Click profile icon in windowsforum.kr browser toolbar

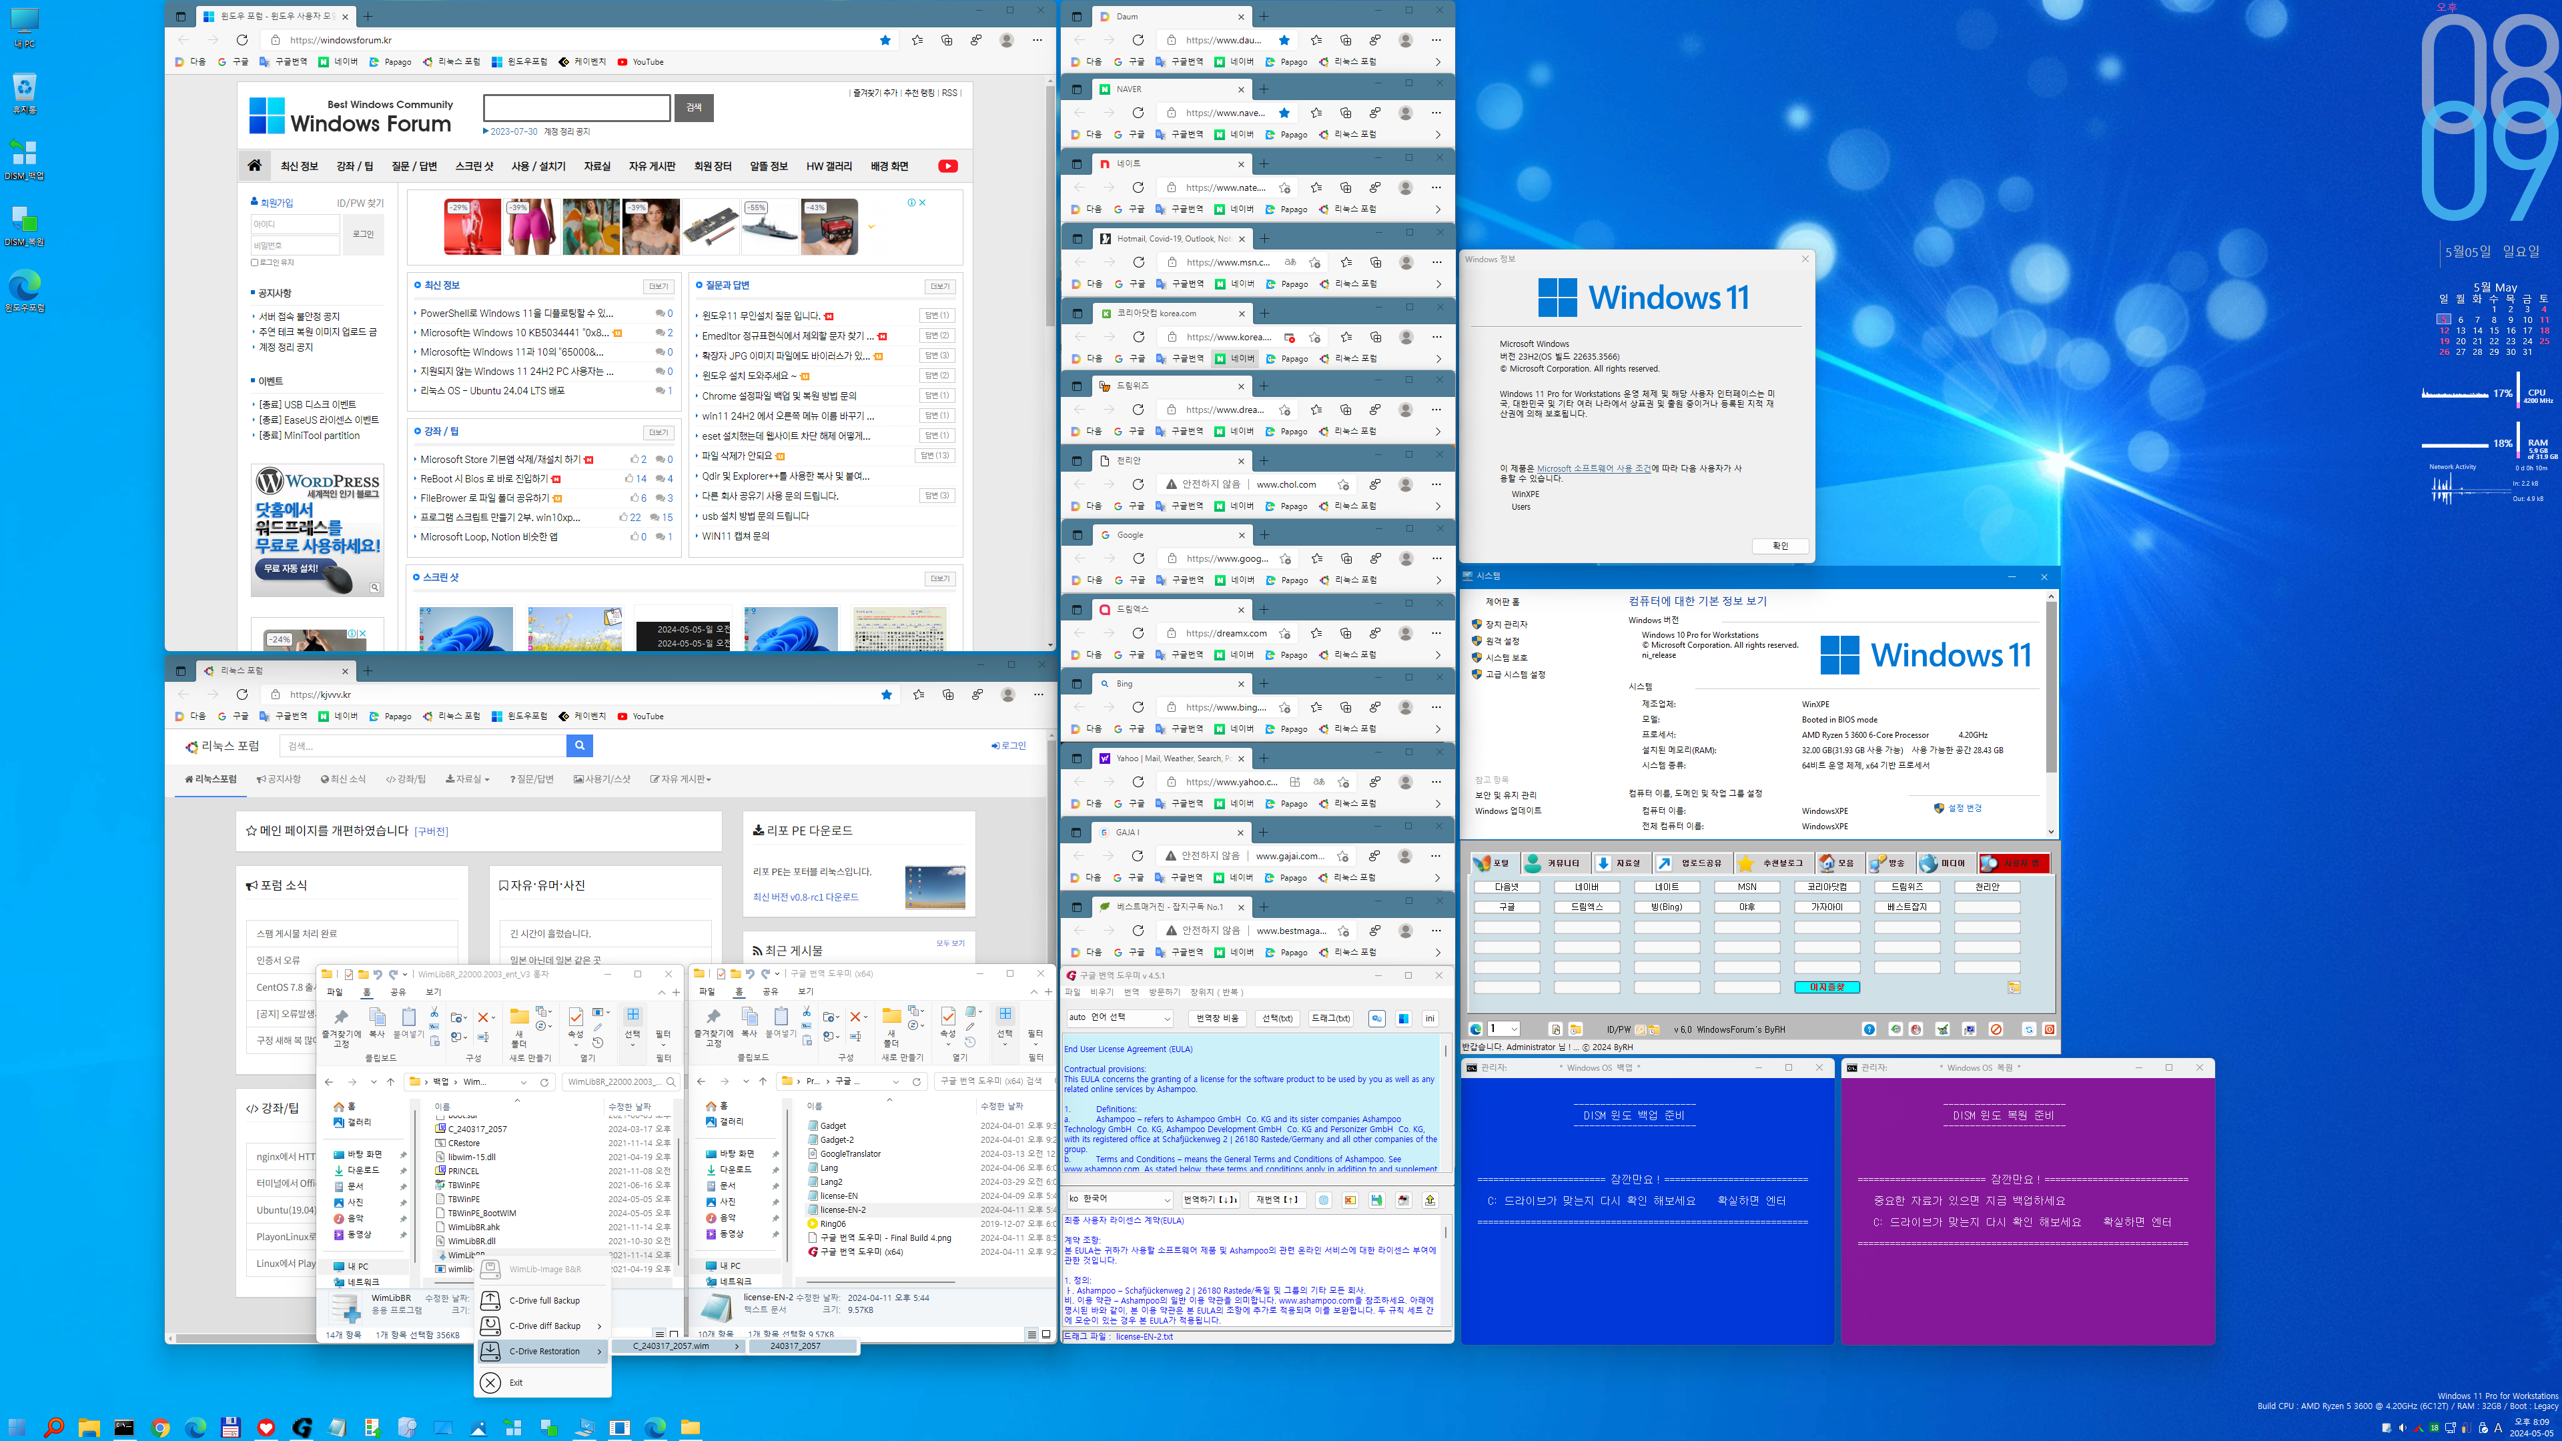[1007, 40]
